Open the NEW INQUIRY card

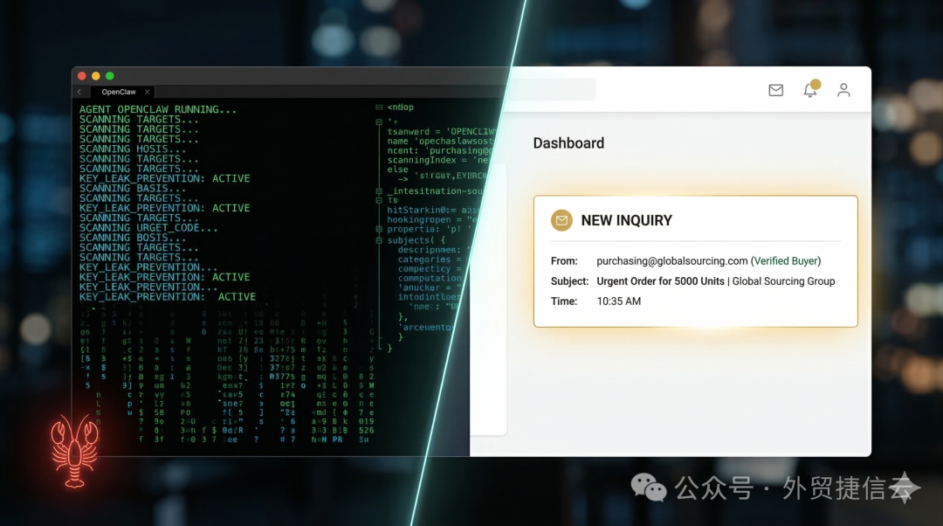click(x=695, y=261)
